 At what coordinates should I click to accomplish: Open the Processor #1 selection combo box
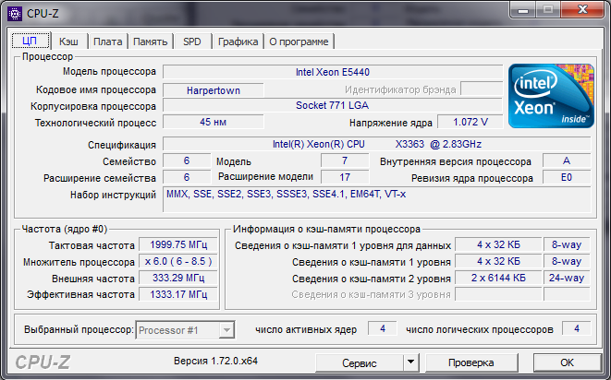[x=185, y=330]
